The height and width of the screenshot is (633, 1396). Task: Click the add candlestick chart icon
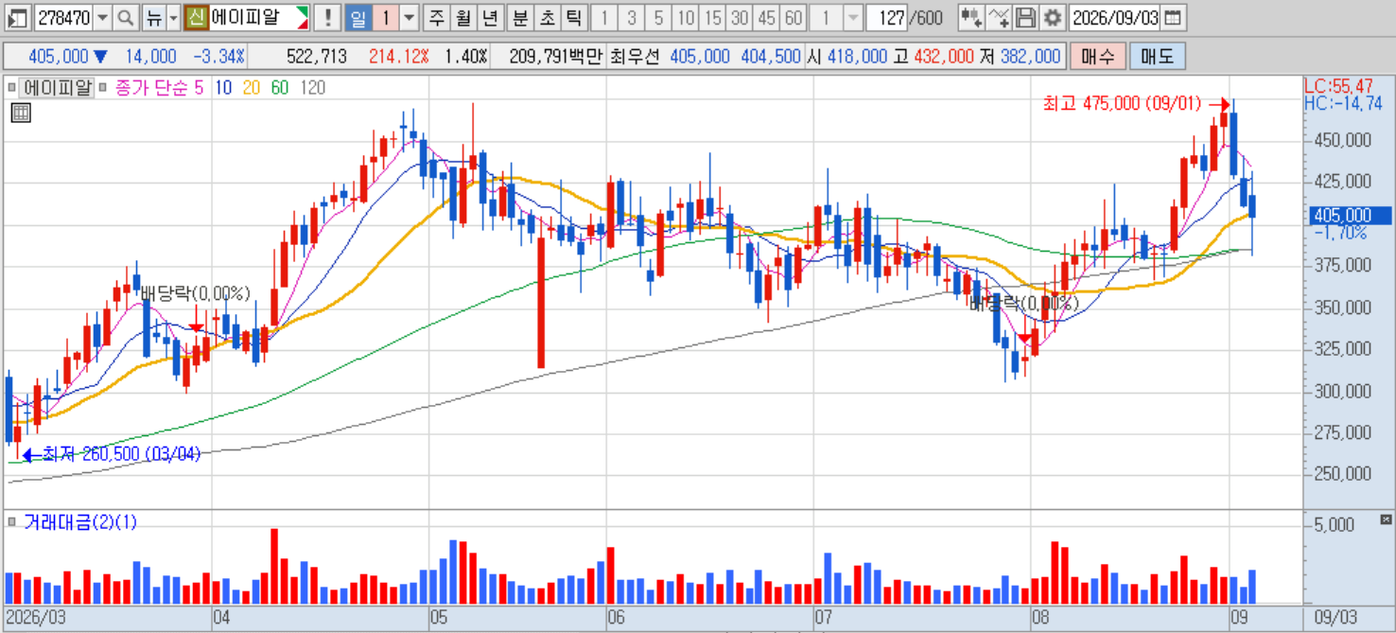point(970,17)
